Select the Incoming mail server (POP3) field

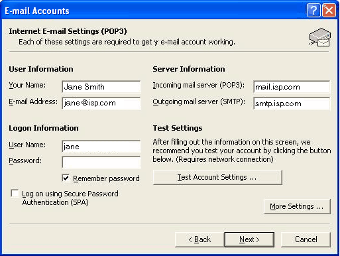(x=292, y=87)
